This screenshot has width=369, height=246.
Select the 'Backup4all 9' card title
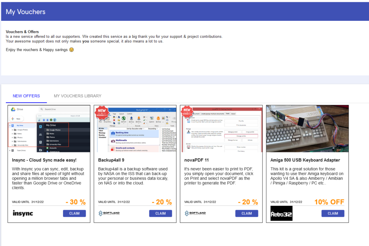(x=111, y=160)
